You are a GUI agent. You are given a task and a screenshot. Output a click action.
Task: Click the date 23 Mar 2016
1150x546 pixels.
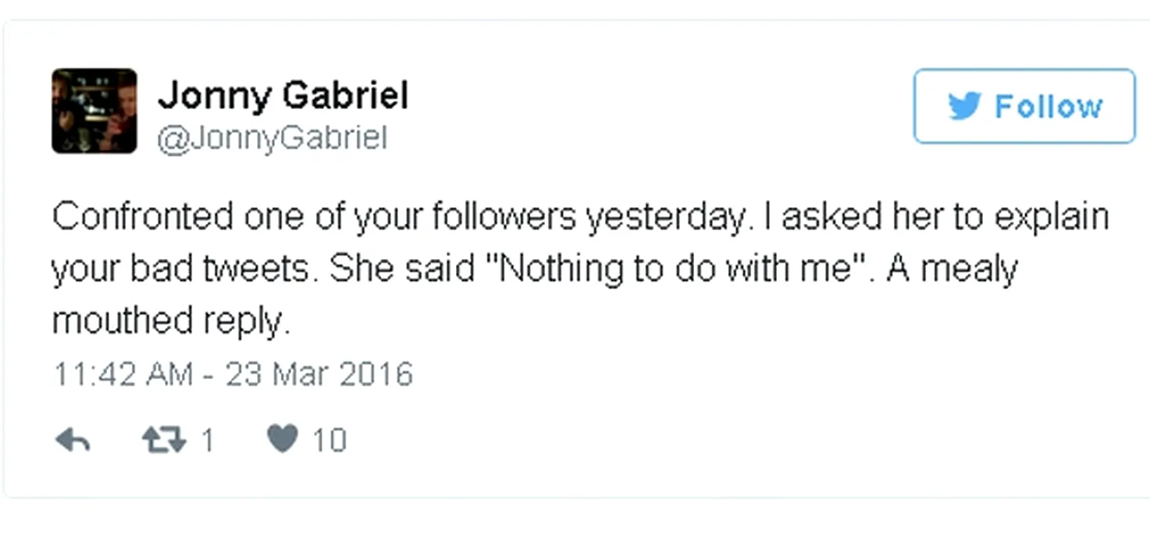pos(319,374)
